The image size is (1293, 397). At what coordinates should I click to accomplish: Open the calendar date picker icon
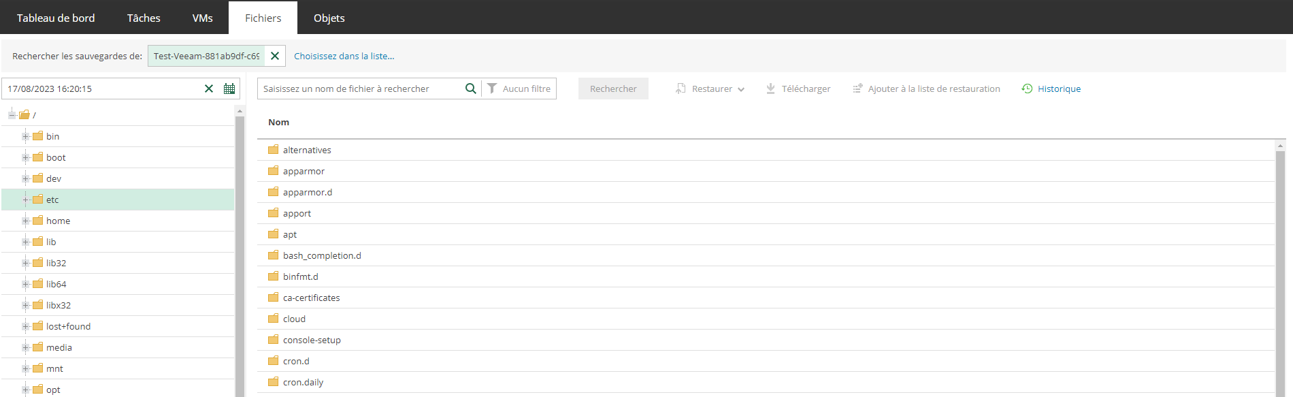[x=229, y=89]
